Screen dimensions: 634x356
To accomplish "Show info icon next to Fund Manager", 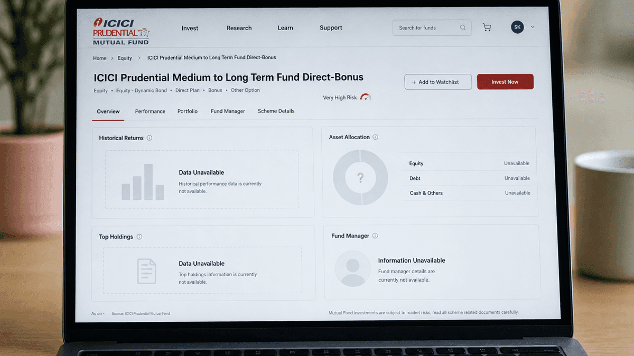I will [375, 236].
